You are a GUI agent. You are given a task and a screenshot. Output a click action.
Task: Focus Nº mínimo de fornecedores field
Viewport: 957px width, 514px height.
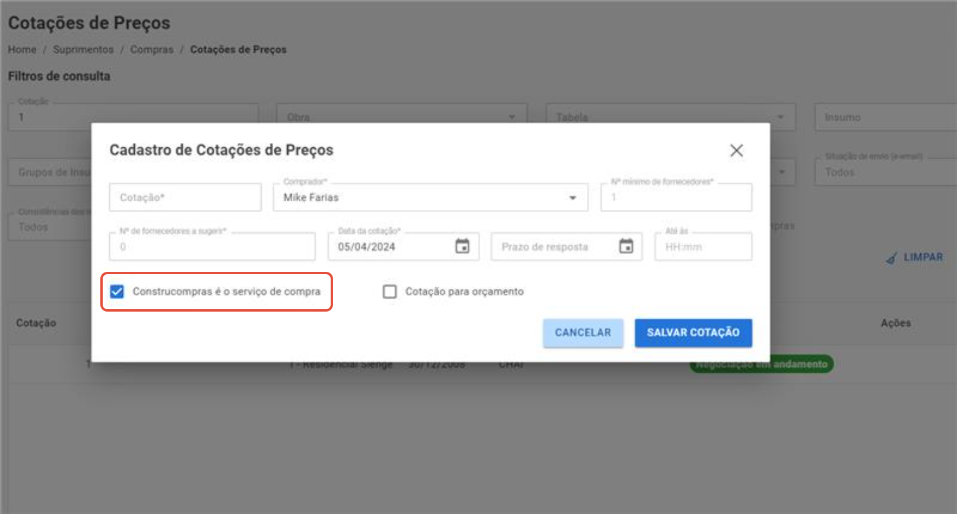click(676, 197)
